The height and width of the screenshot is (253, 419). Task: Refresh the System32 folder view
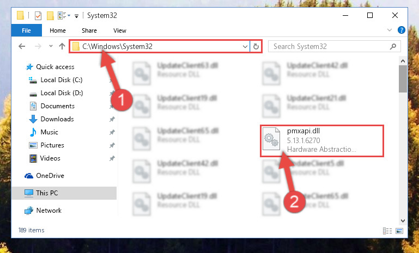(x=256, y=47)
